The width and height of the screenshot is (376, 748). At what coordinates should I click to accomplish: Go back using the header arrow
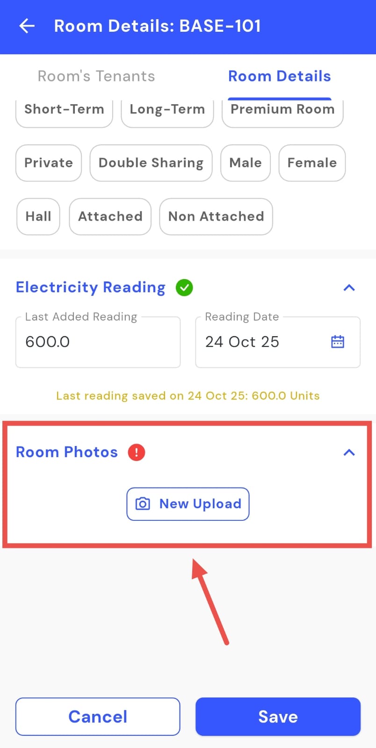pyautogui.click(x=27, y=26)
